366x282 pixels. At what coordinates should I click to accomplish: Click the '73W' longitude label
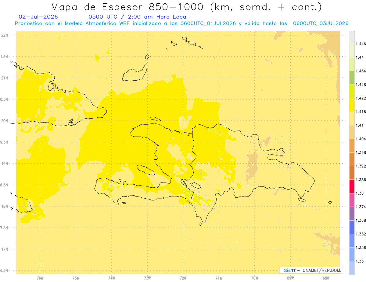coord(147,278)
